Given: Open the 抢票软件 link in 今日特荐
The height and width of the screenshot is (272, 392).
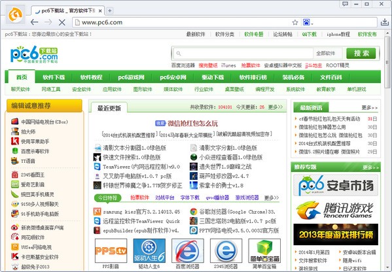Looking at the screenshot, I should (139, 197).
